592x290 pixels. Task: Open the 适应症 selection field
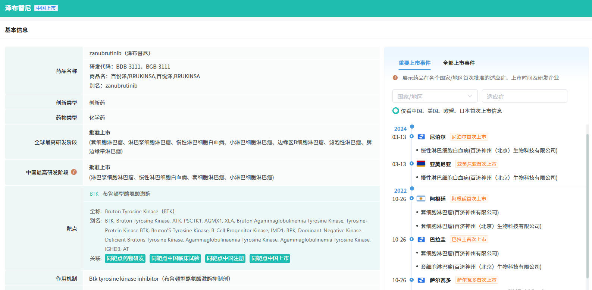point(524,96)
